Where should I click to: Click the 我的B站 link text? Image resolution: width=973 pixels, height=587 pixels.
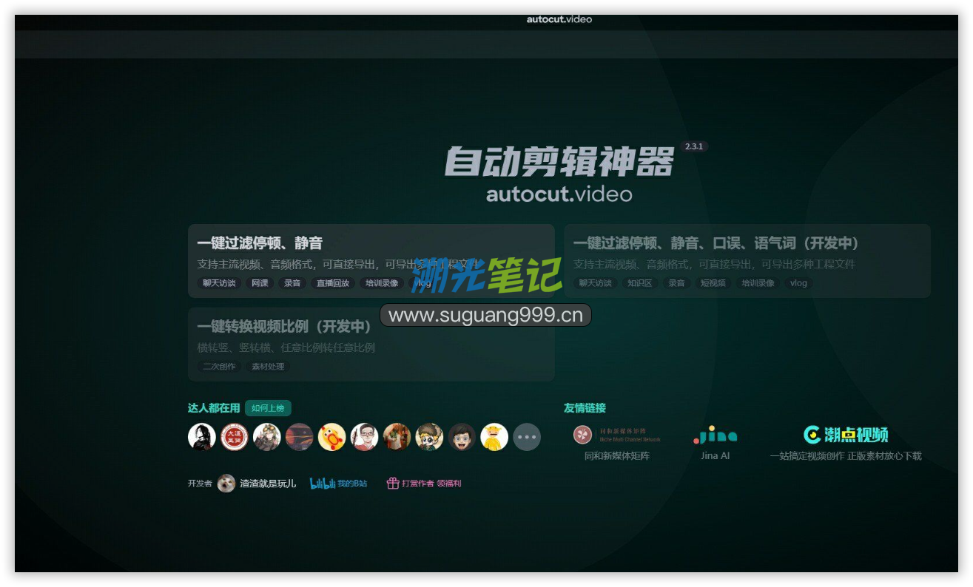tap(352, 483)
